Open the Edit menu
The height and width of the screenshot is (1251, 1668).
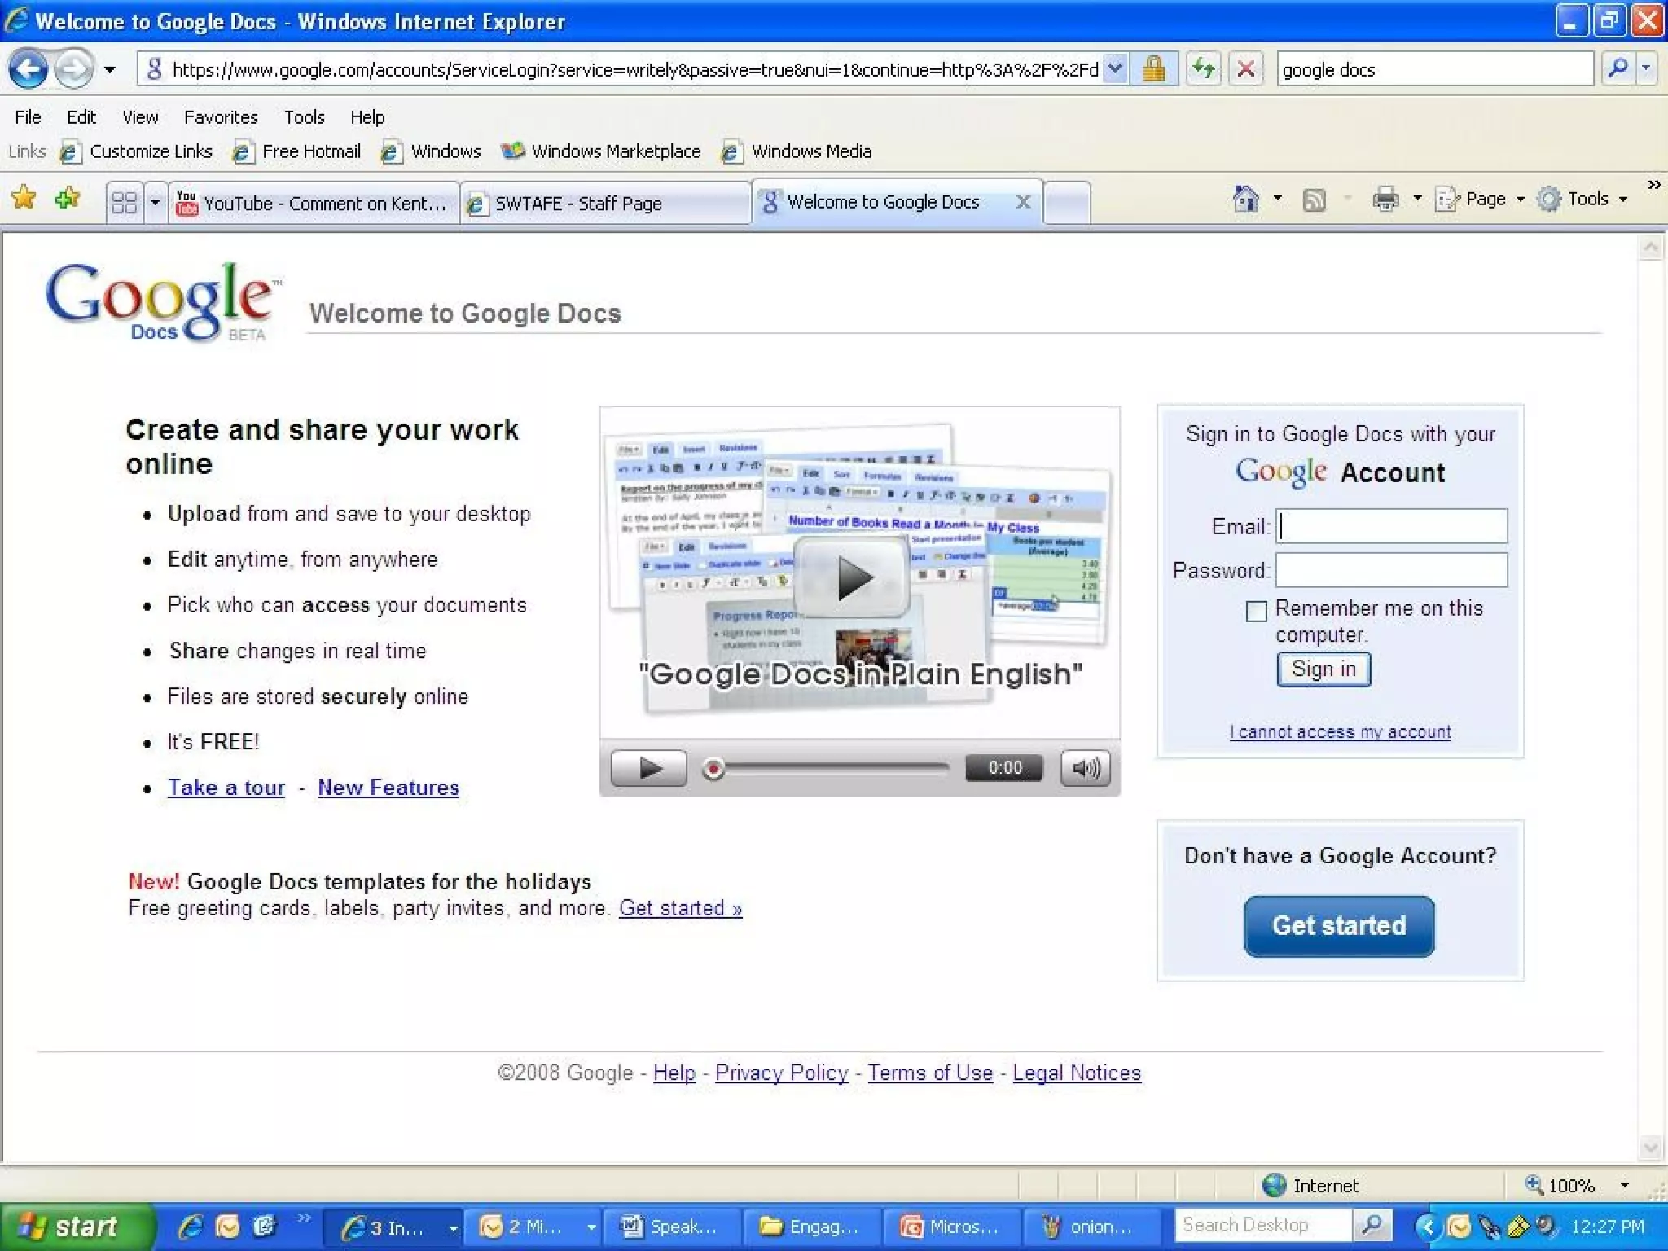click(x=81, y=117)
